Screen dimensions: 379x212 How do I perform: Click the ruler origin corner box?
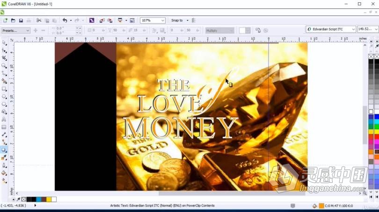coord(12,40)
